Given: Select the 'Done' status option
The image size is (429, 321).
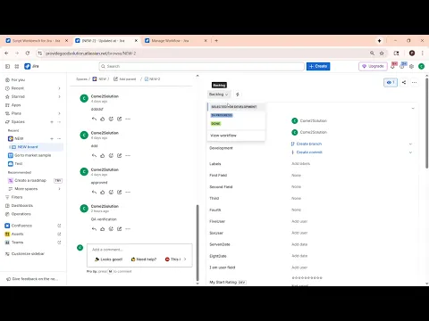Looking at the screenshot, I should [x=236, y=124].
